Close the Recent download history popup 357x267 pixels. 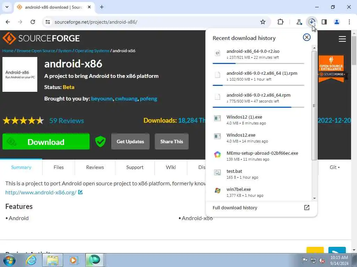pos(307,37)
